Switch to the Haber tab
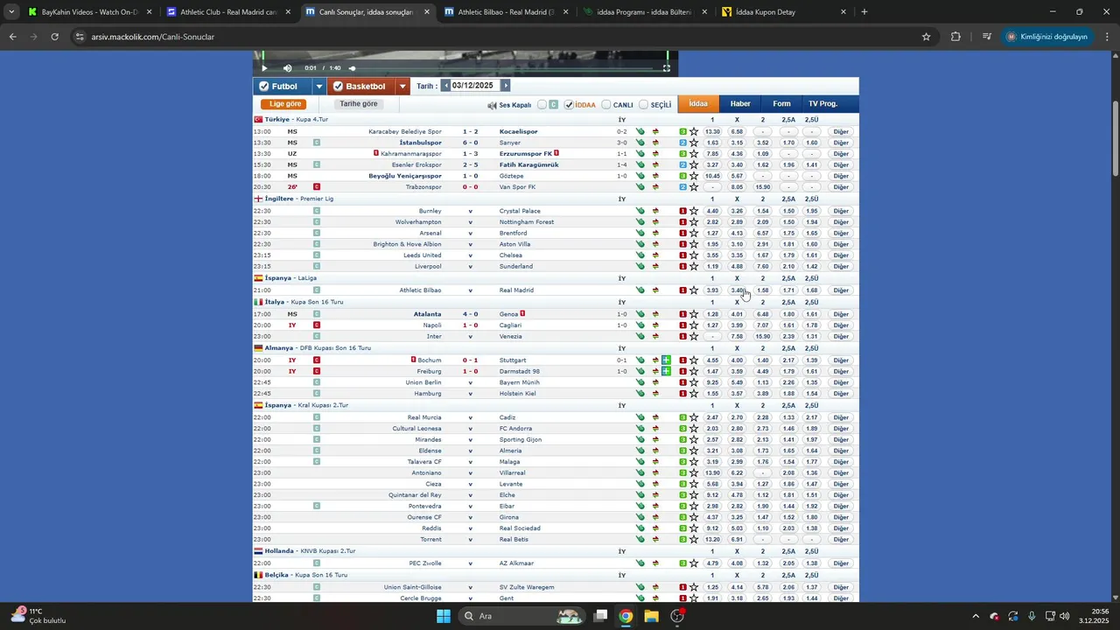The image size is (1120, 630). pyautogui.click(x=740, y=104)
